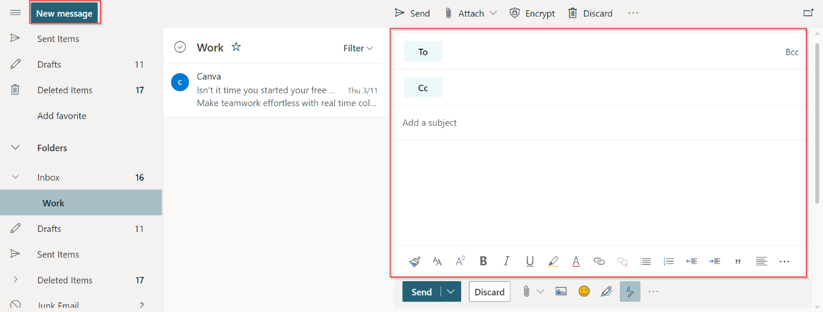Screen dimensions: 823x312
Task: Select all messages in the Work folder
Action: click(x=180, y=47)
